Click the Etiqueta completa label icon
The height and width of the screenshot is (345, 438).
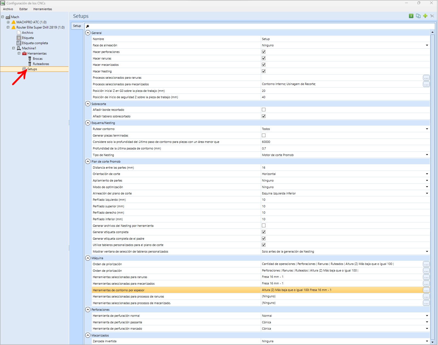[x=19, y=43]
